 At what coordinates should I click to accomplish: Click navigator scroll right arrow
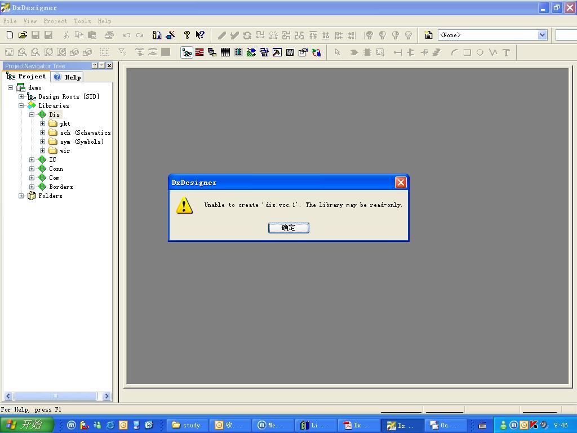click(x=106, y=396)
